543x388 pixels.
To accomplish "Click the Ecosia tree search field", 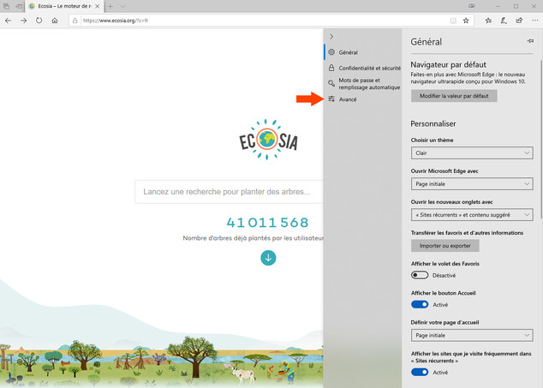I will (x=230, y=192).
